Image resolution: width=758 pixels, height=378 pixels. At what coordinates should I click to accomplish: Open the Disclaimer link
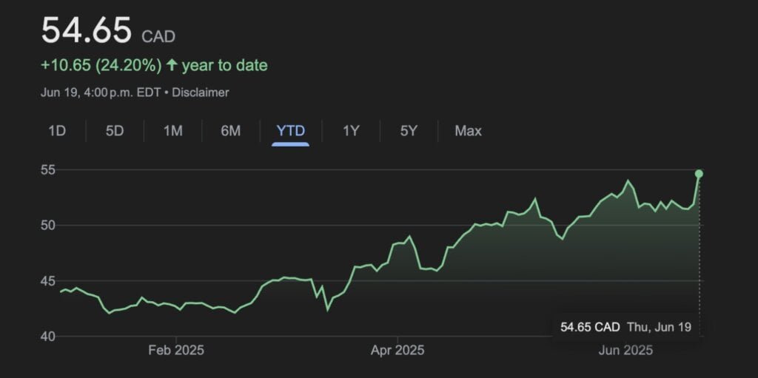[x=201, y=92]
